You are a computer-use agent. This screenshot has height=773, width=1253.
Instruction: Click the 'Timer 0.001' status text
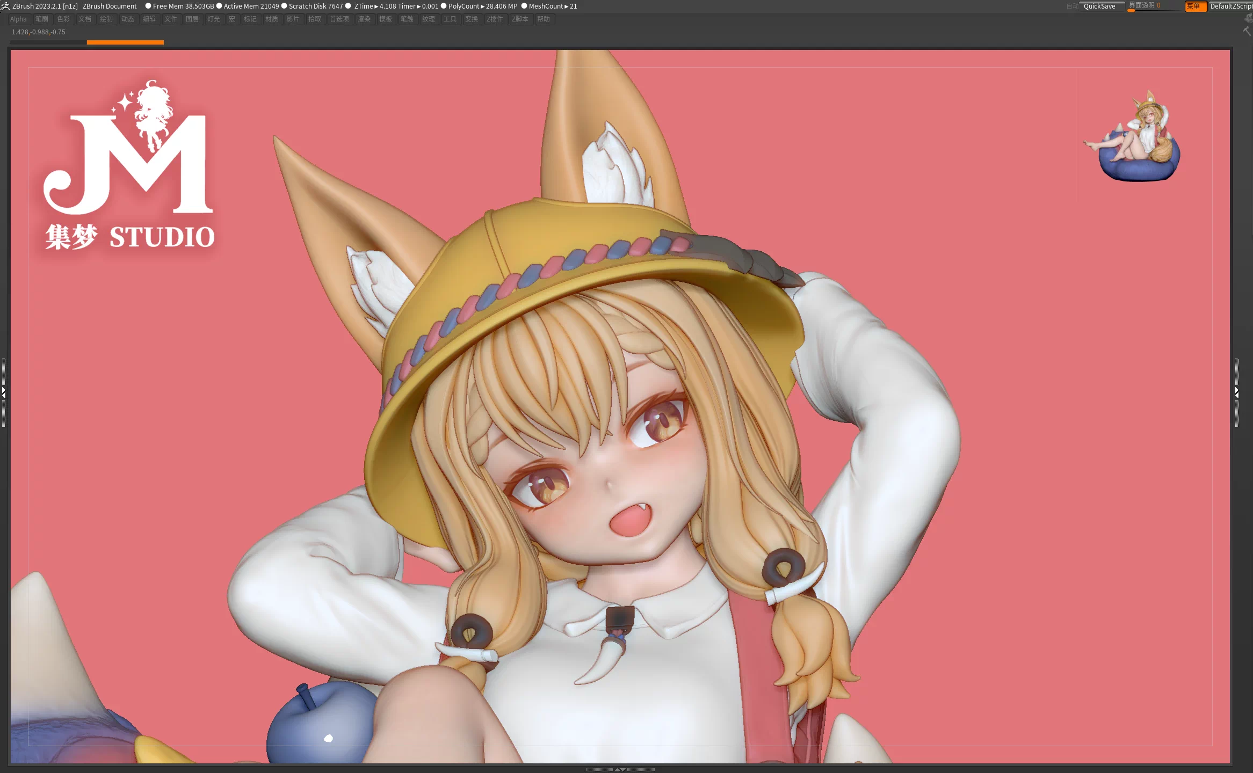click(418, 6)
